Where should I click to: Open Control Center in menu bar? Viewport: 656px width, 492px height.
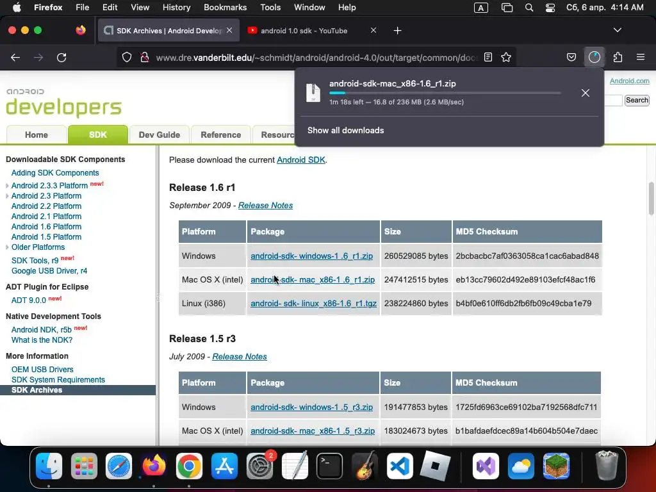(x=550, y=8)
